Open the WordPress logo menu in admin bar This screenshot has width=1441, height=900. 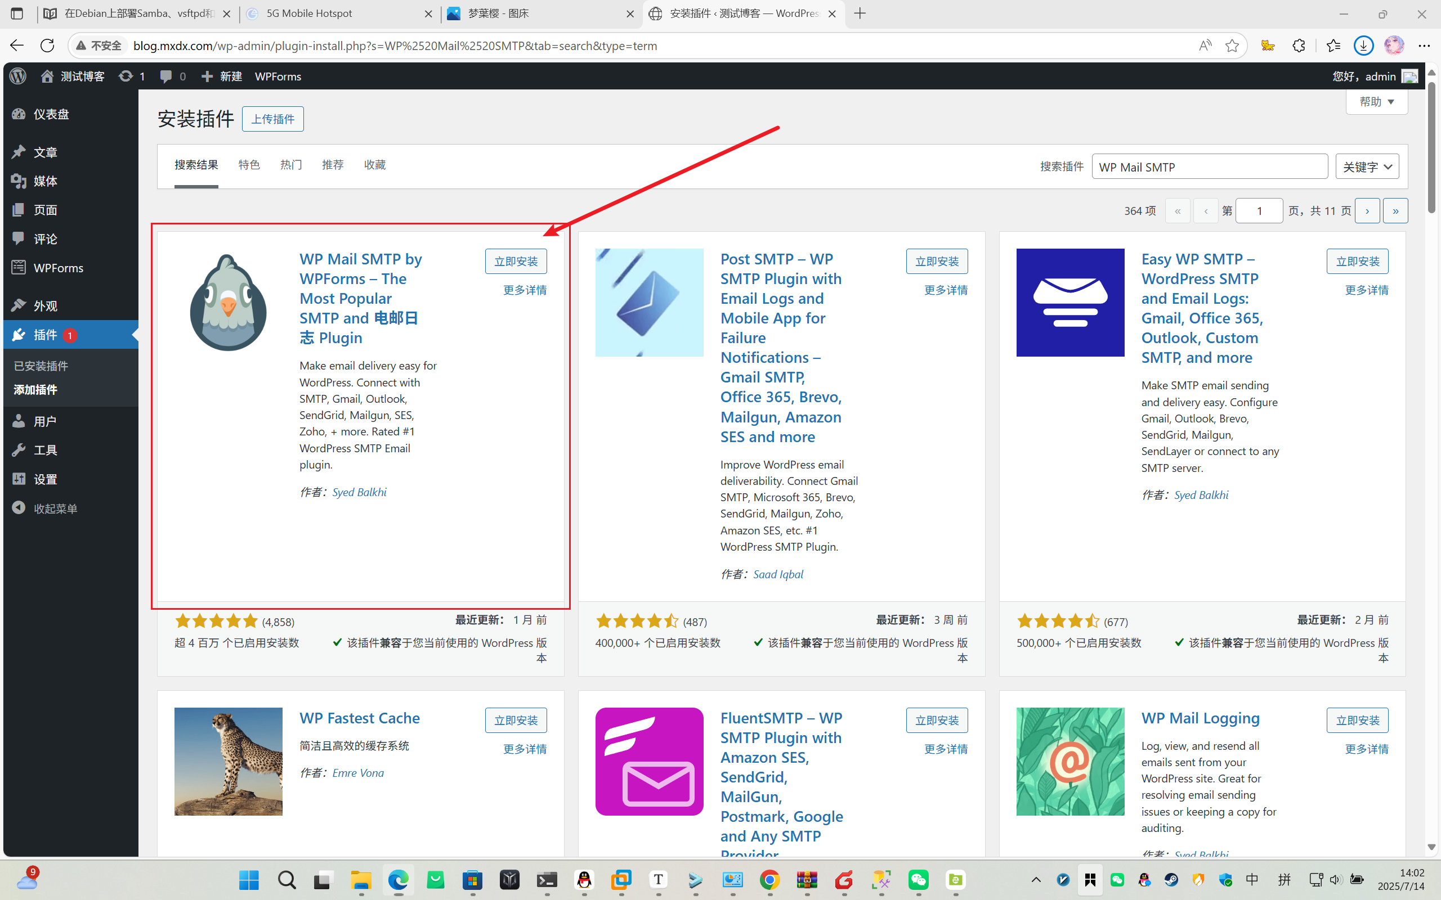(x=18, y=76)
